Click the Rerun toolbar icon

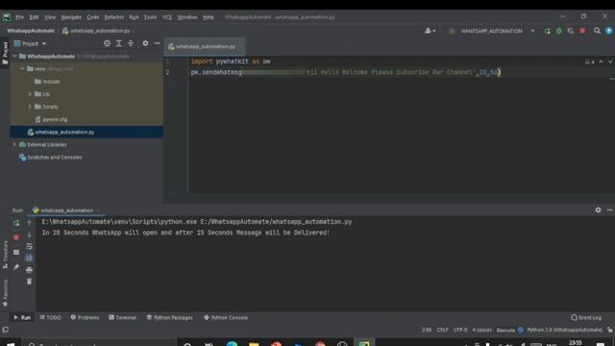point(547,31)
